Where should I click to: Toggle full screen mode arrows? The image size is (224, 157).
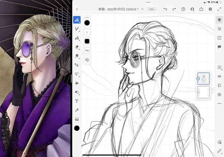219,9
